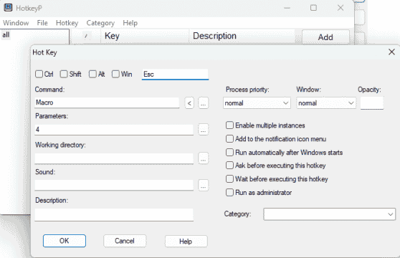
Task: Confirm with the OK button
Action: click(65, 241)
